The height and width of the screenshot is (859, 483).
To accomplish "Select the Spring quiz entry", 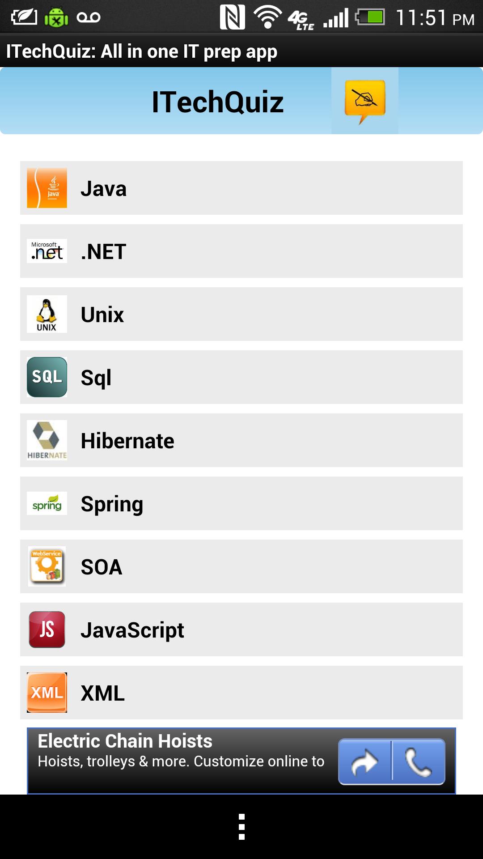I will [241, 504].
